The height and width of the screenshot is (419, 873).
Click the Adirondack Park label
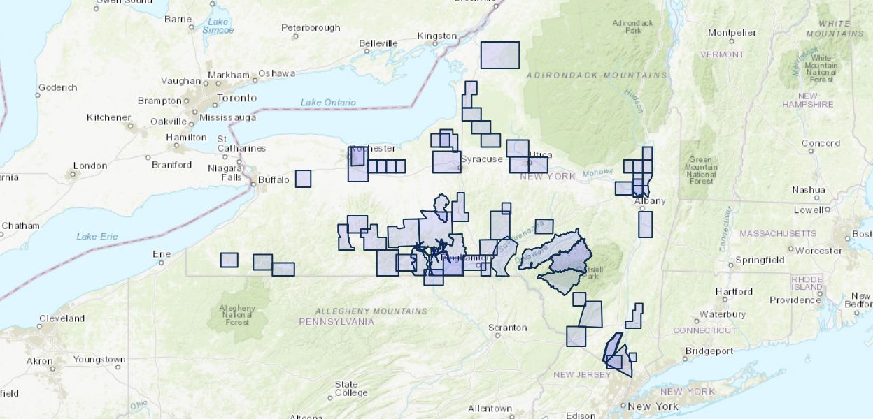coord(632,27)
